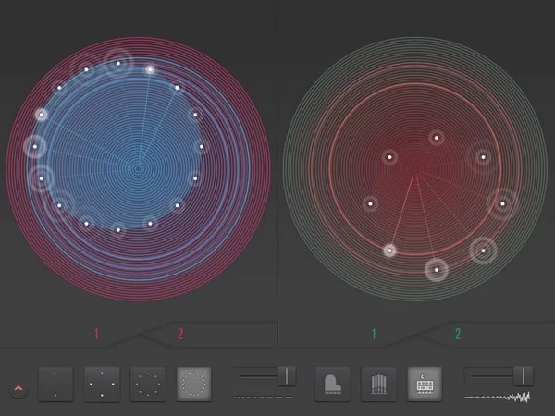Click the center of the red circle

tap(416, 170)
